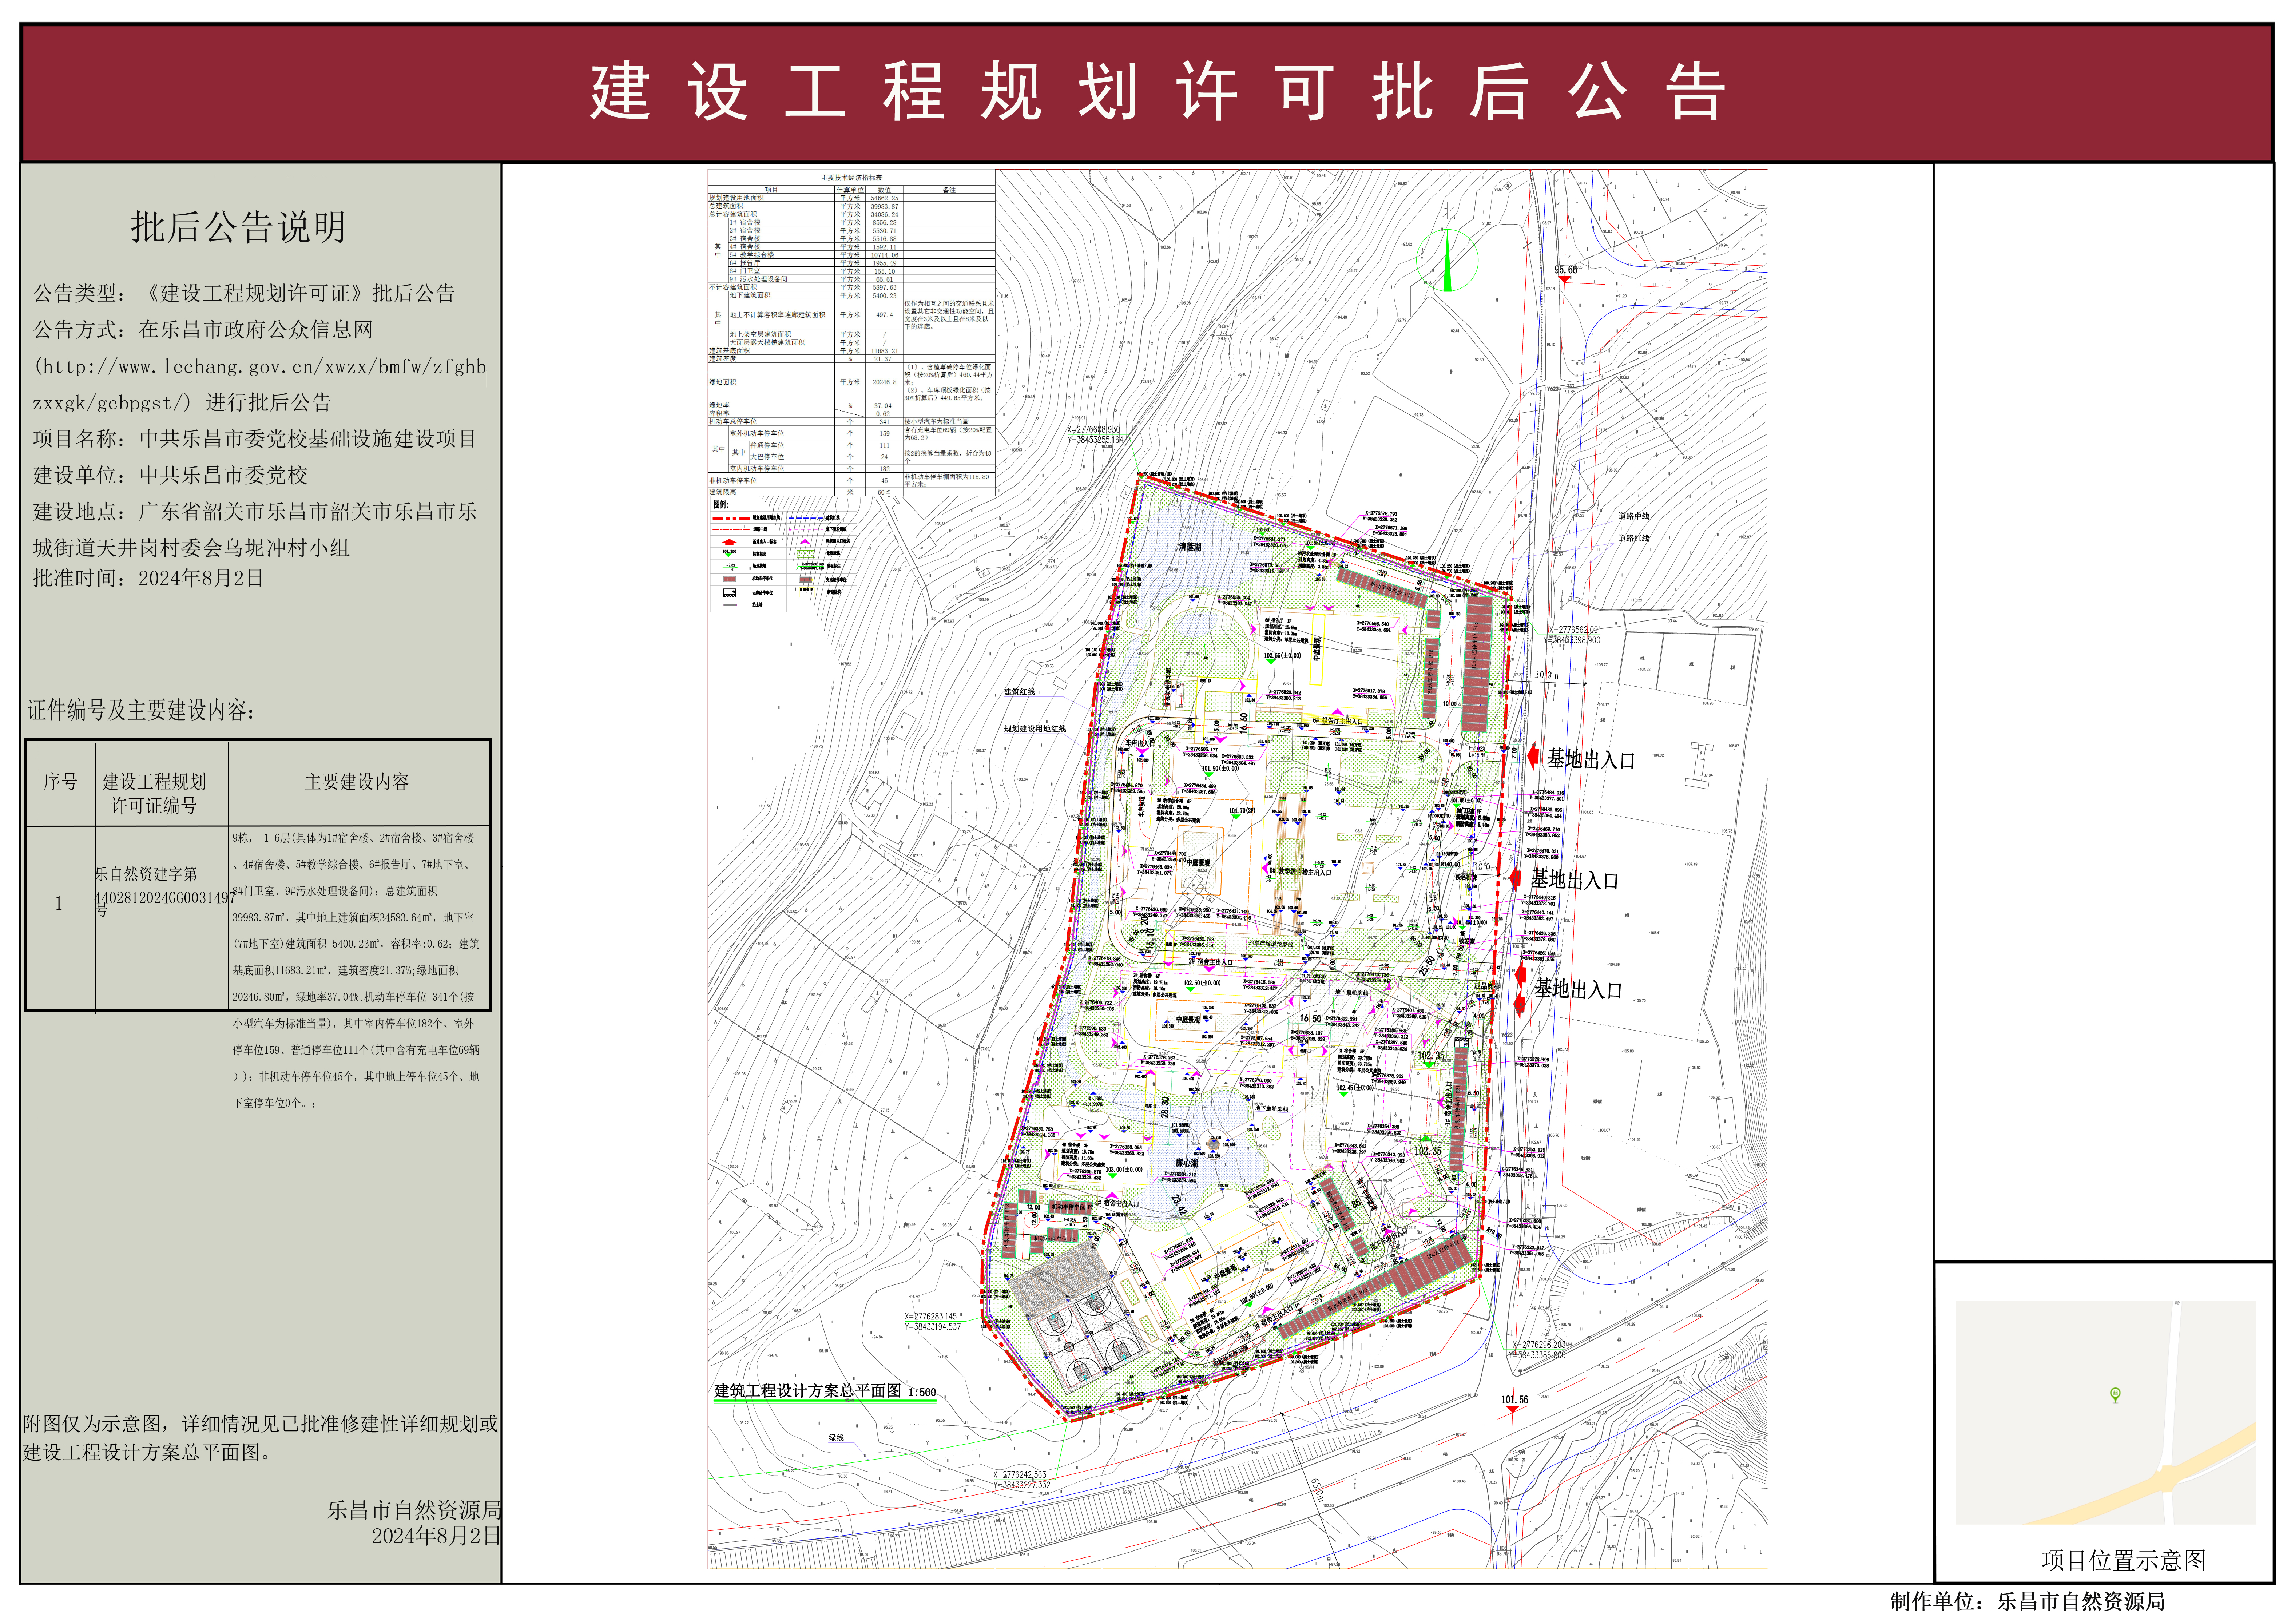Click the 30.0m road width dimension

(1546, 675)
